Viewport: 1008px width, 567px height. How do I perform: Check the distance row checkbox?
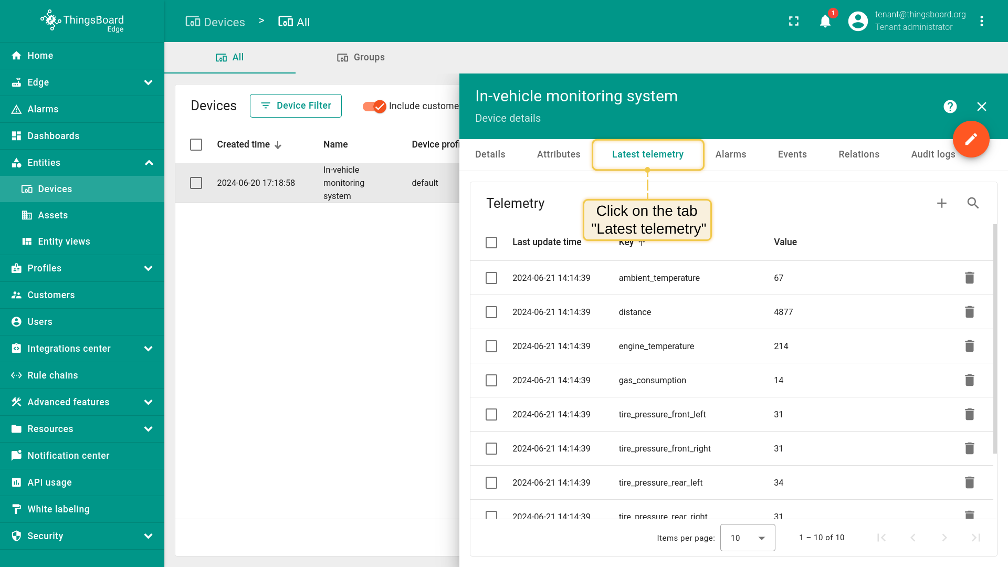[x=491, y=312]
